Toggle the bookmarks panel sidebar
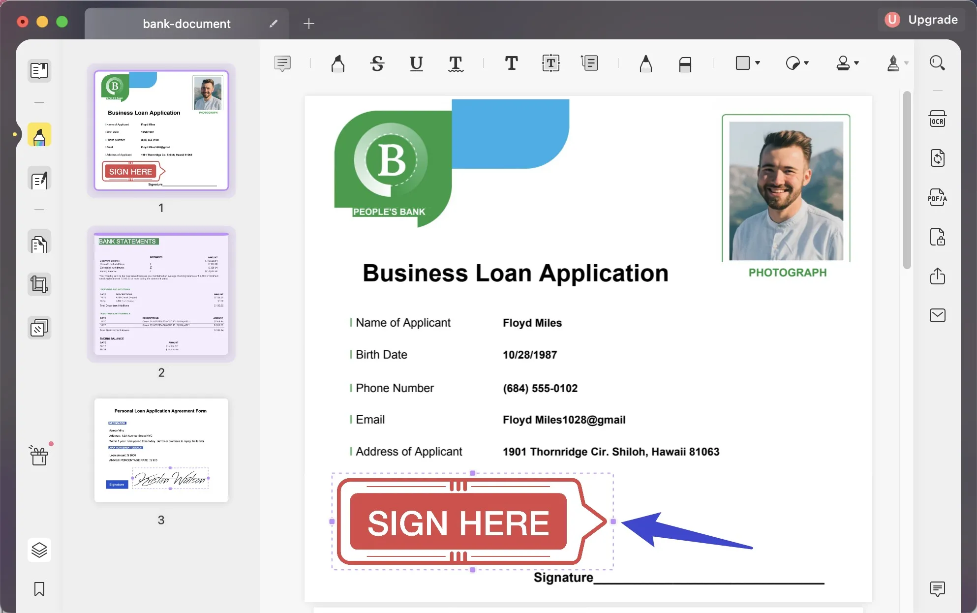The width and height of the screenshot is (977, 613). [x=39, y=589]
